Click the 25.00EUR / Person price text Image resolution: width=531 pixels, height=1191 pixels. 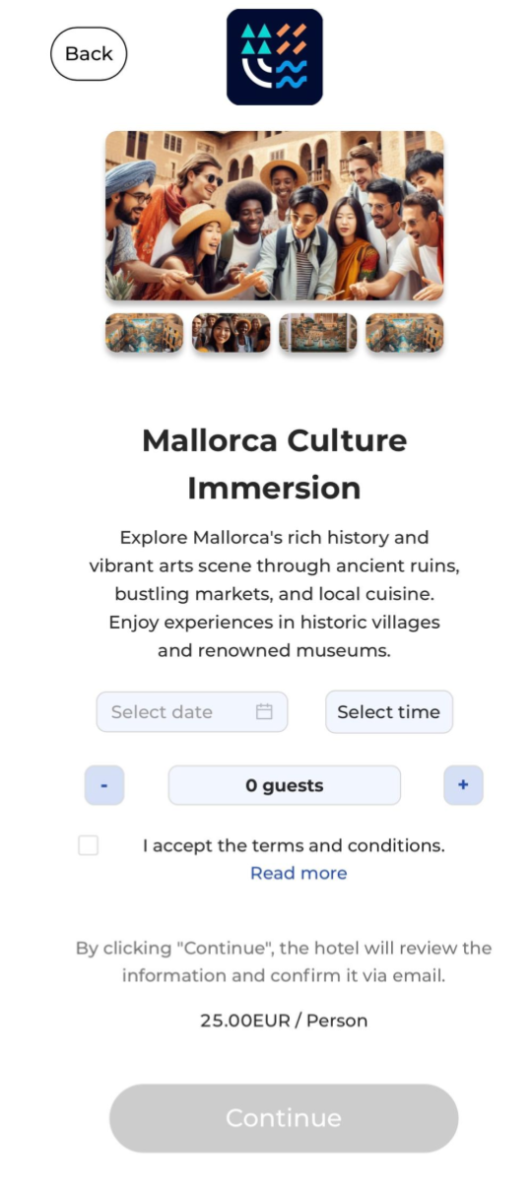pyautogui.click(x=284, y=1021)
